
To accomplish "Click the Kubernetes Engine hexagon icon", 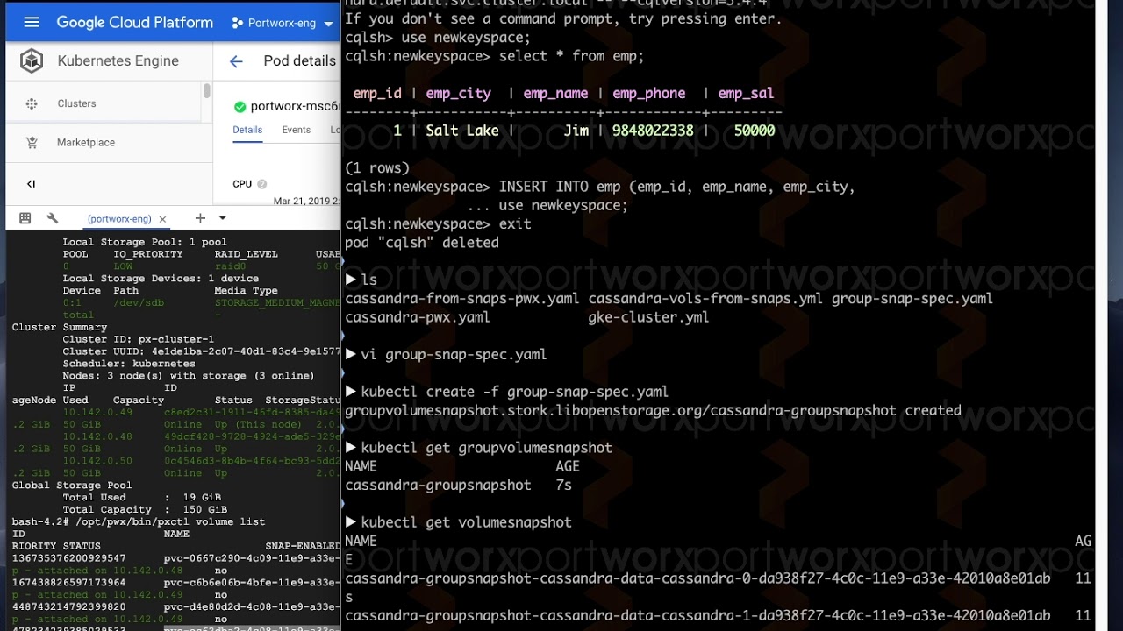I will 32,60.
